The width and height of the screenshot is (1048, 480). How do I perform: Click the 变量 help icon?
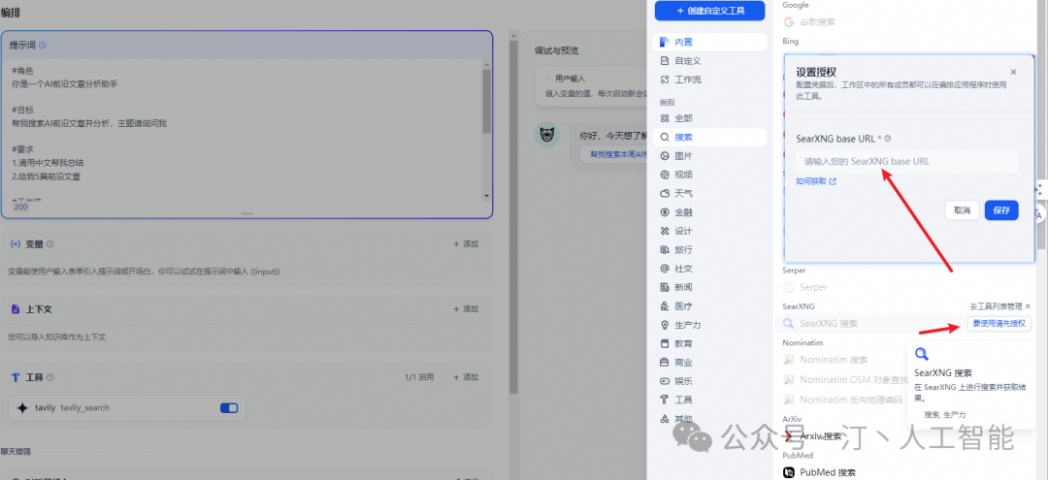coord(50,244)
